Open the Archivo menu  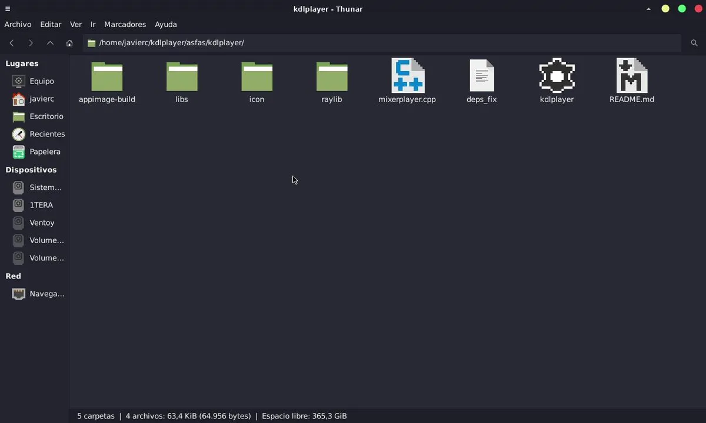point(18,25)
